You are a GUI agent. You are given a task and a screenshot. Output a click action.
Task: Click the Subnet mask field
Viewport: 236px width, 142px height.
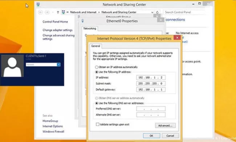(151, 83)
